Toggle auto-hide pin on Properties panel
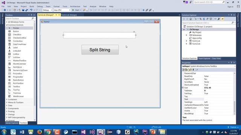241x135 pixels. tap(231, 63)
